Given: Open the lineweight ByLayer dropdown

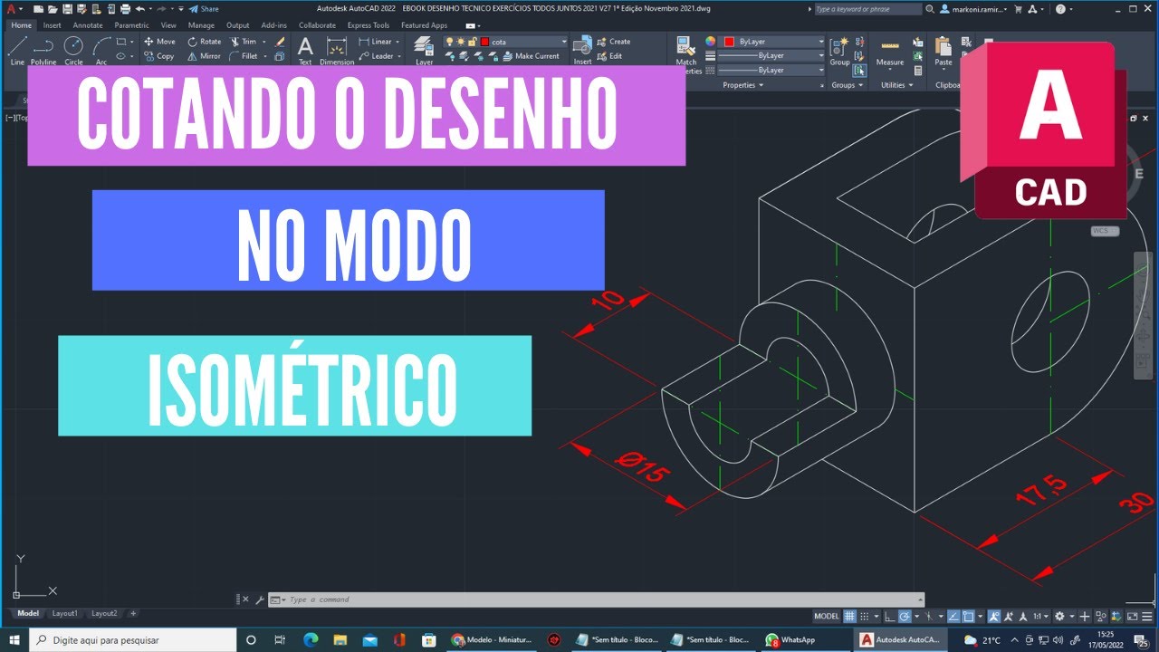Looking at the screenshot, I should (772, 55).
